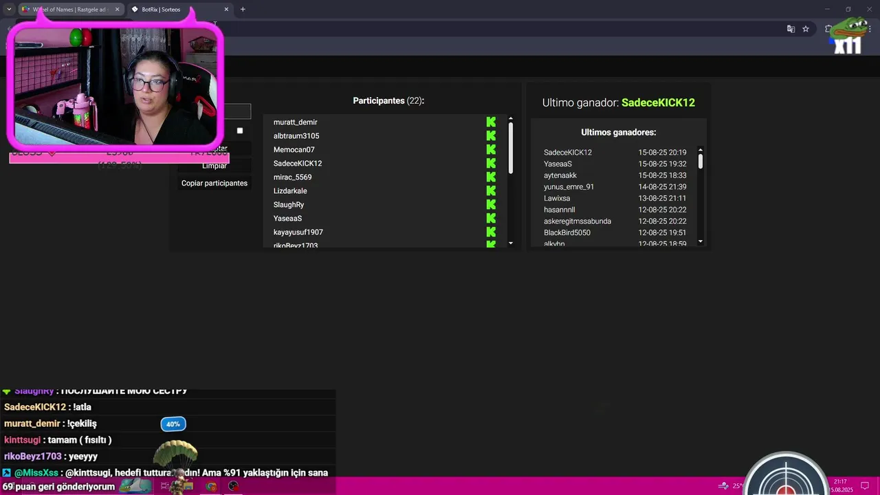The width and height of the screenshot is (880, 495).
Task: Click participants list scroll-down arrow
Action: (511, 243)
